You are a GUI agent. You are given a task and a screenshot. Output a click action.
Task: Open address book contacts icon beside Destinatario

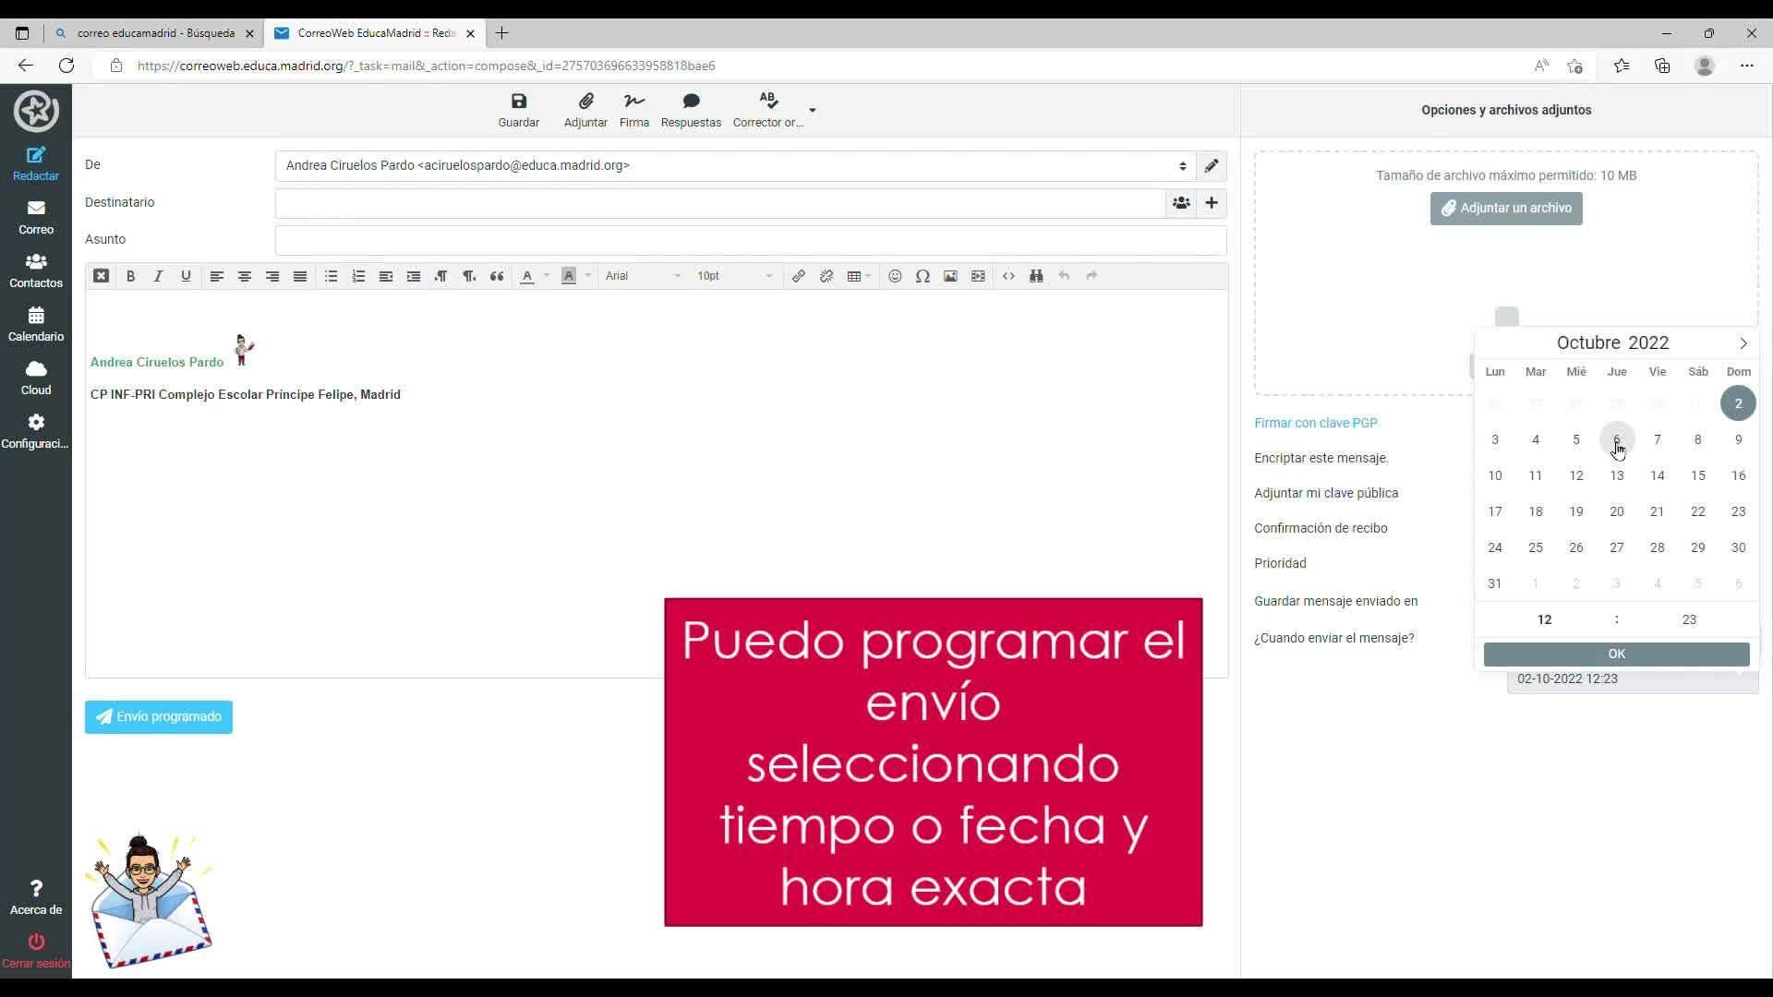tap(1181, 203)
